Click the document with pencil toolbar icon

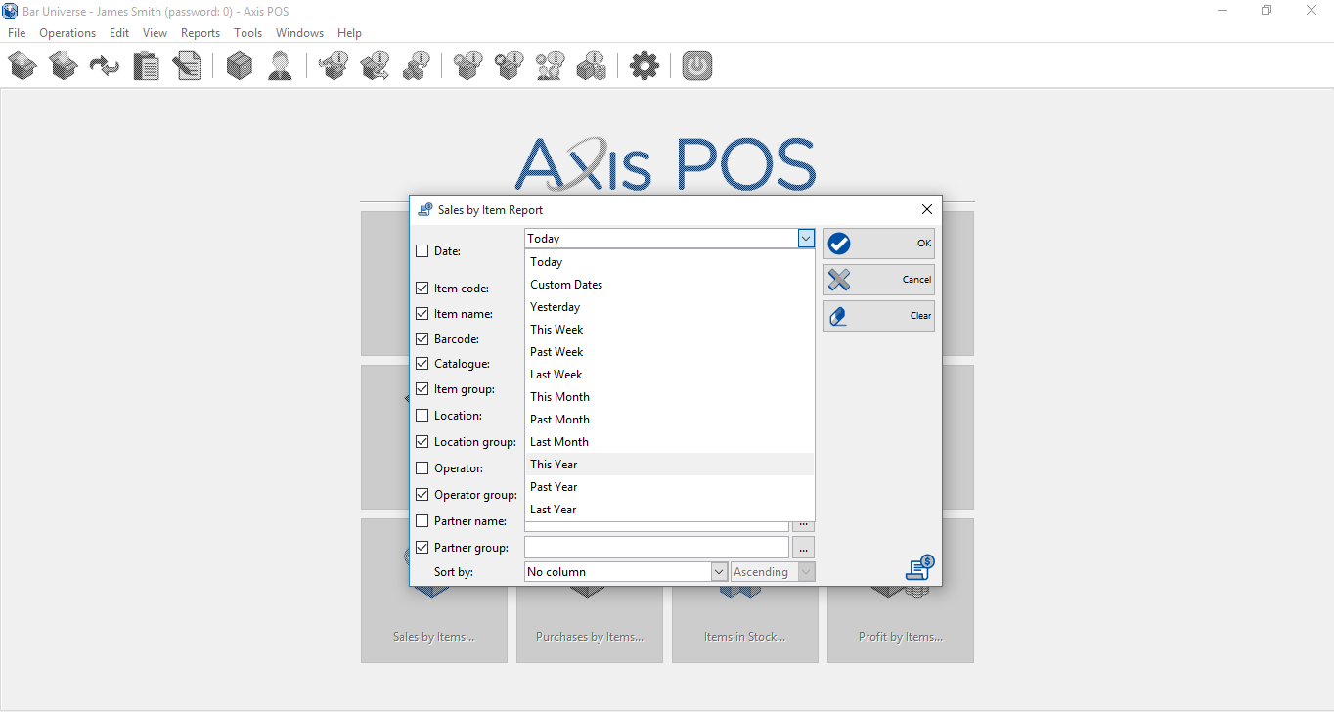[187, 67]
